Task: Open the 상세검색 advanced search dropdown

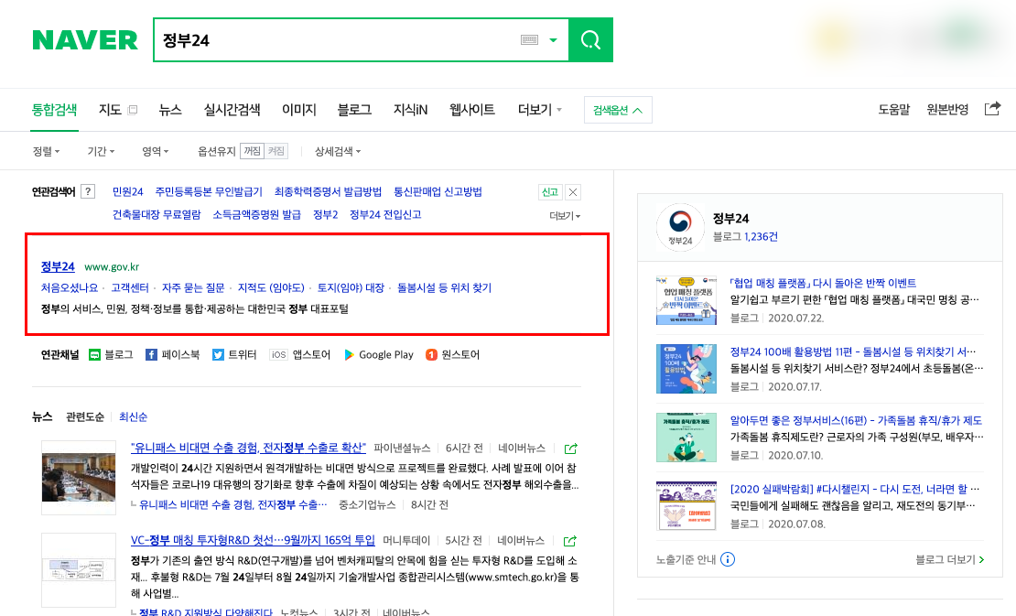Action: [338, 151]
